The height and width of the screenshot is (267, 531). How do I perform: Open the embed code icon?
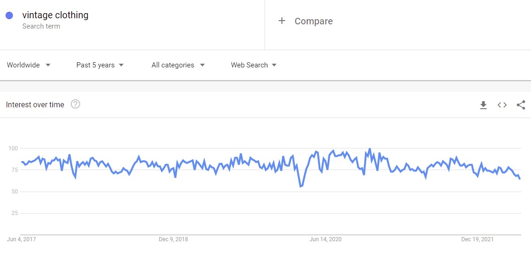502,105
